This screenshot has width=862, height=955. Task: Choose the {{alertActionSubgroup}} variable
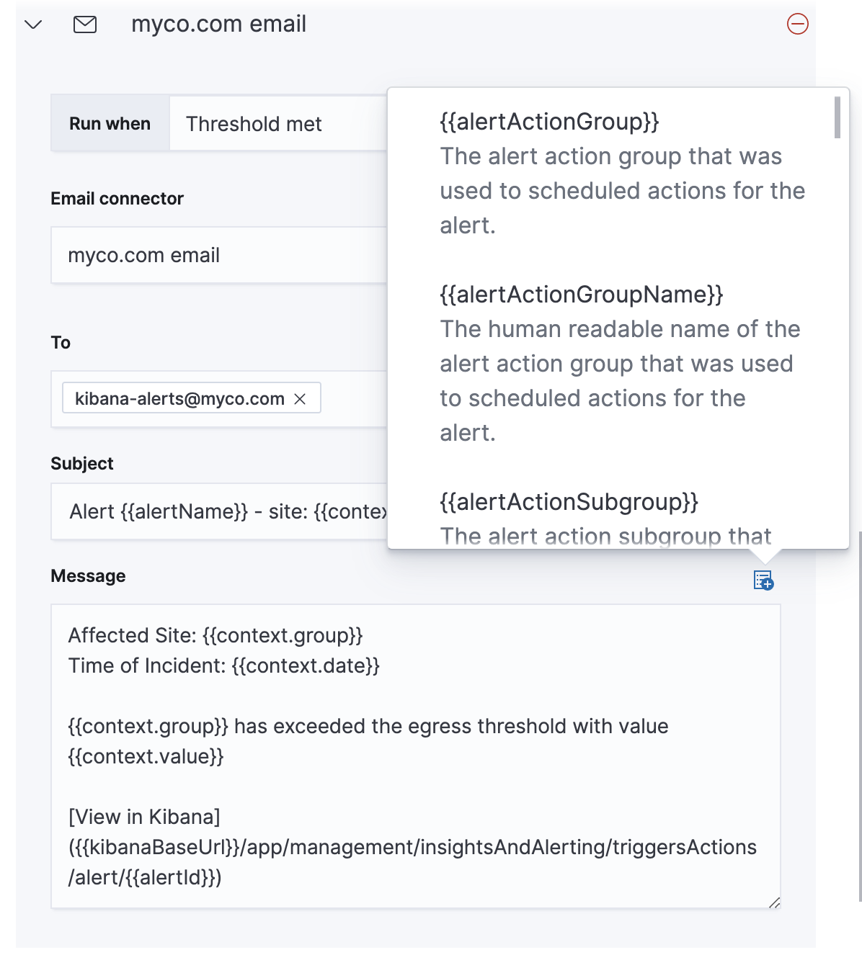click(569, 502)
